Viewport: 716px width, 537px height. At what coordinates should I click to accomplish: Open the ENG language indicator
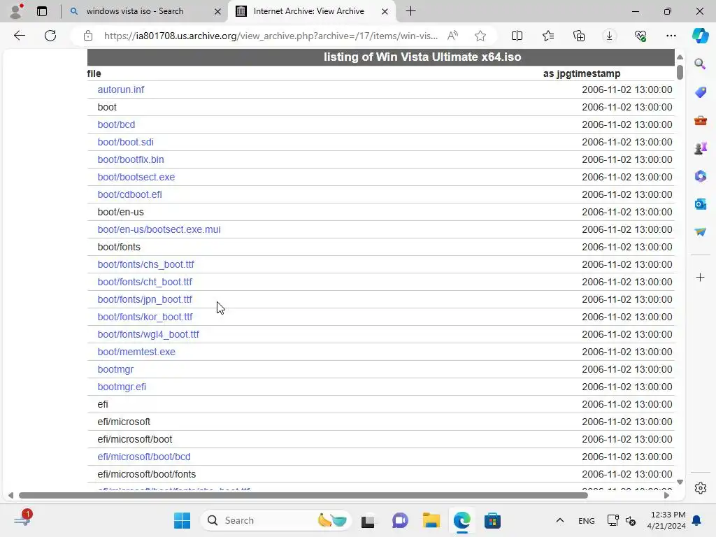587,521
